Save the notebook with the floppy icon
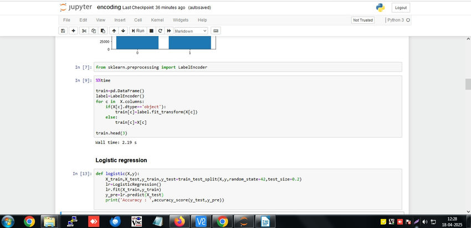The width and height of the screenshot is (471, 228). click(63, 31)
